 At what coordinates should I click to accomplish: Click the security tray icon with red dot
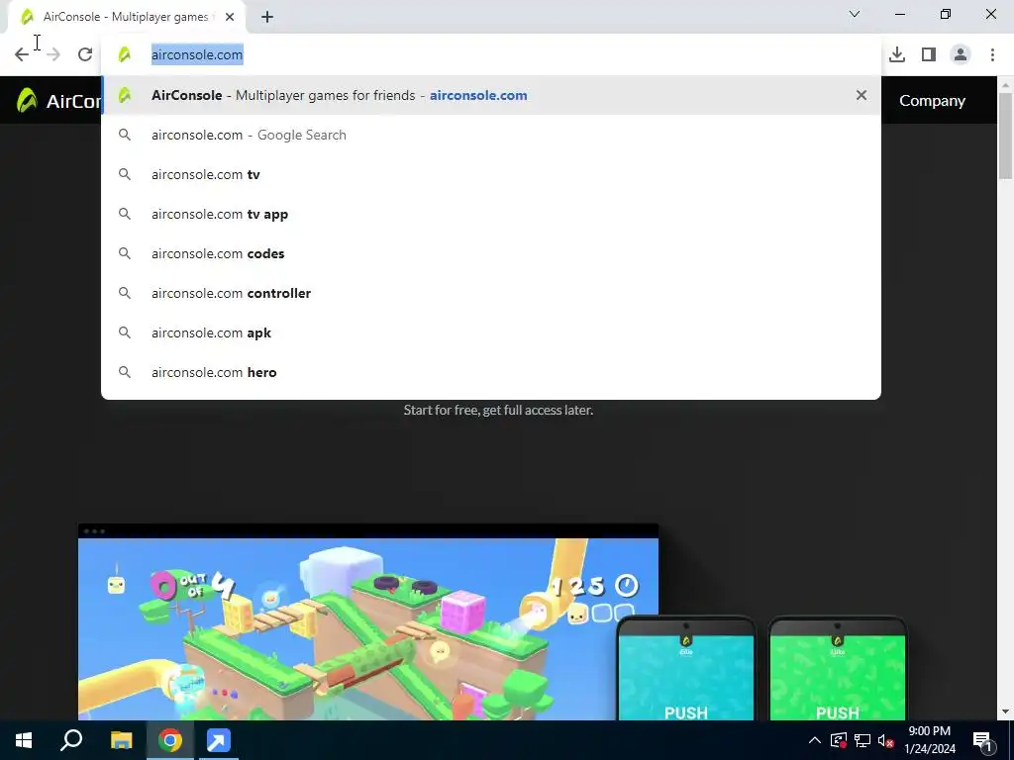click(x=838, y=740)
